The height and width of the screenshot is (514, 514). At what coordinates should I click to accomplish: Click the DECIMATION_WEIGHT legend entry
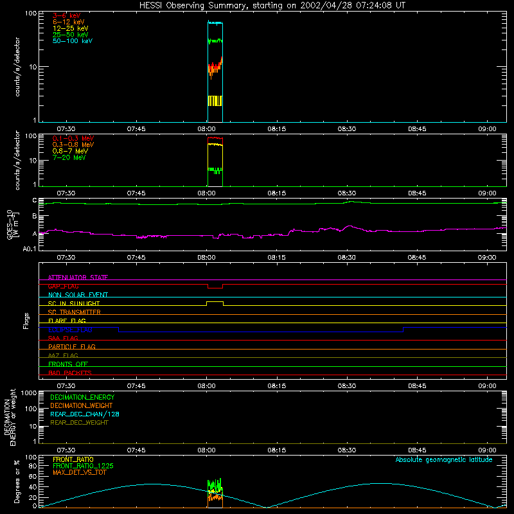point(82,405)
